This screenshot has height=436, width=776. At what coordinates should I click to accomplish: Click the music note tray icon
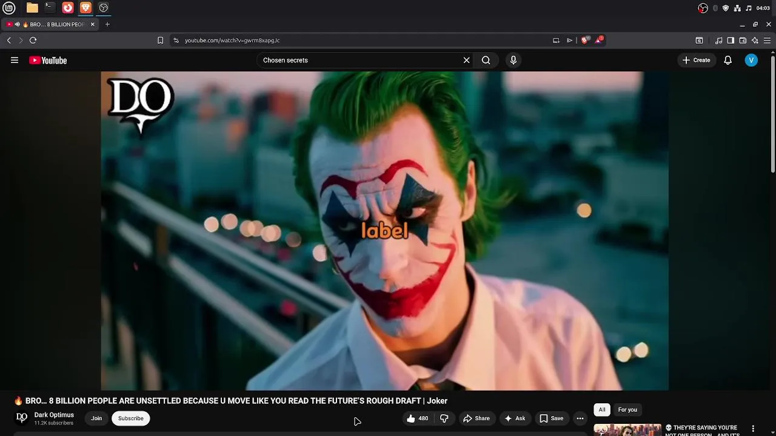[749, 8]
